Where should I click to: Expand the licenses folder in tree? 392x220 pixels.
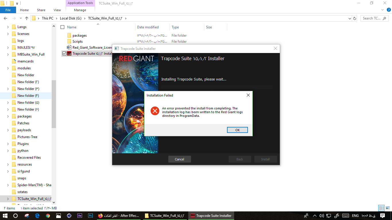click(8, 34)
